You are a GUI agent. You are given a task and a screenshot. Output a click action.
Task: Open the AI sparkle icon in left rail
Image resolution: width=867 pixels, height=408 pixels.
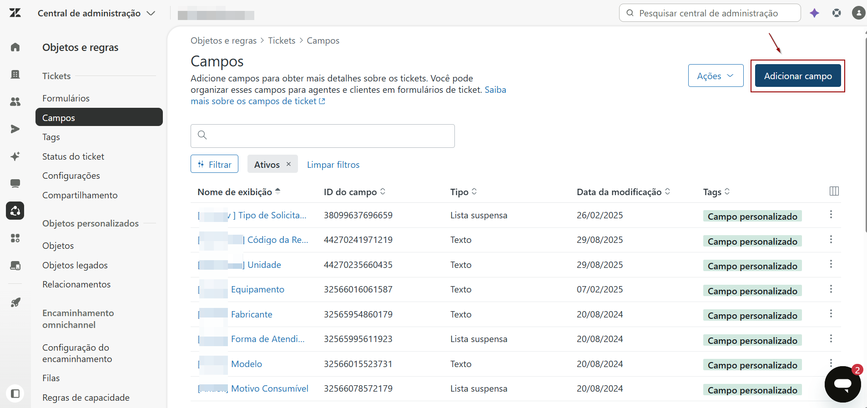tap(15, 156)
